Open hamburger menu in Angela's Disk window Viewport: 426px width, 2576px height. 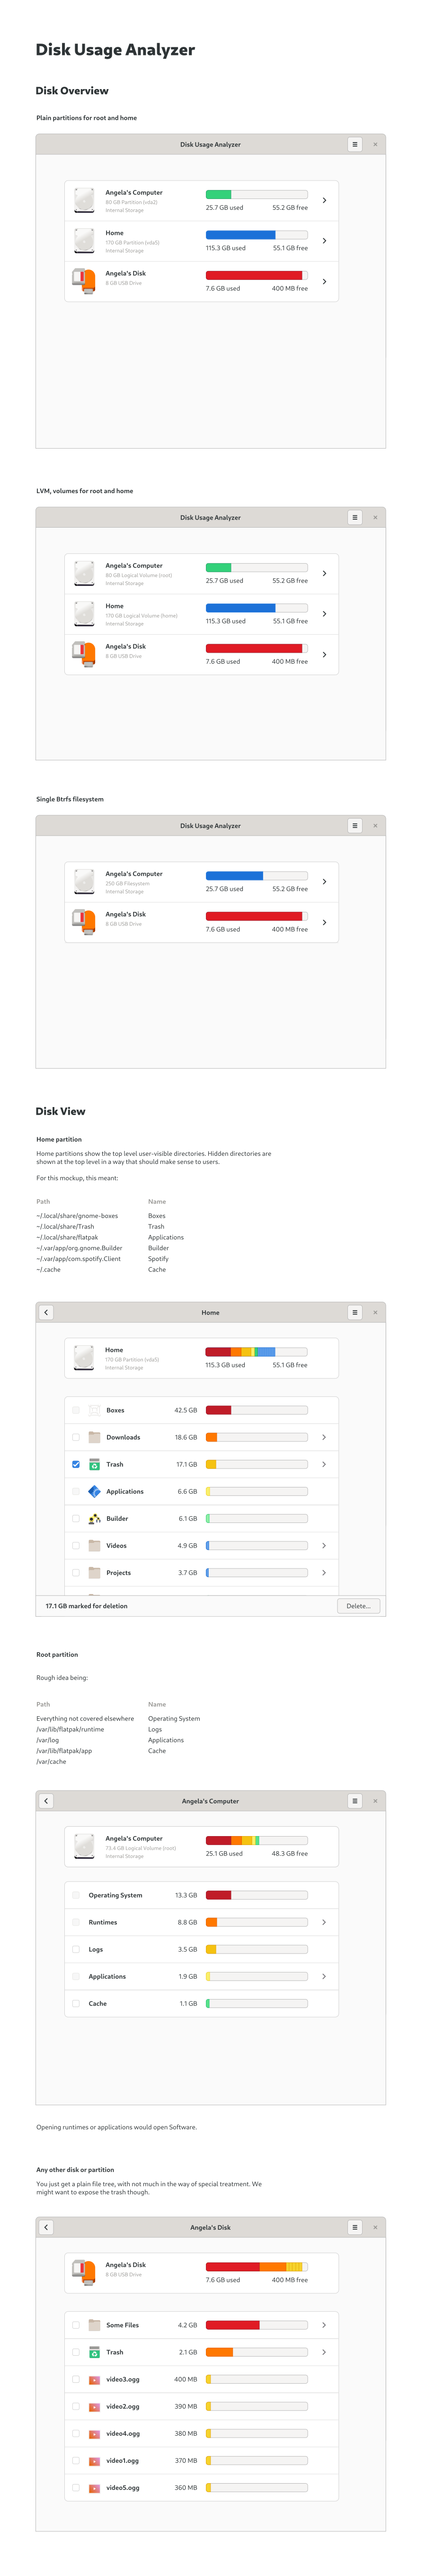(354, 2227)
